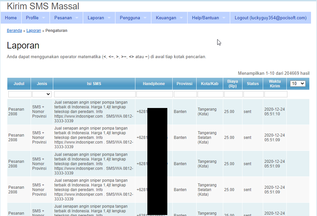
Task: Follow the Laporan breadcrumb link
Action: point(34,31)
